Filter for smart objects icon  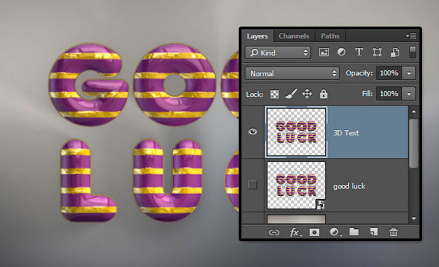[x=395, y=53]
